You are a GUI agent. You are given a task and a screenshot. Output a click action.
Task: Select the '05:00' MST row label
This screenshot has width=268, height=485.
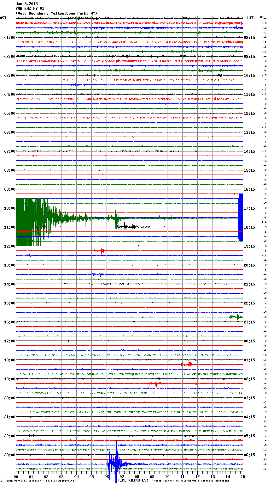[x=10, y=114]
